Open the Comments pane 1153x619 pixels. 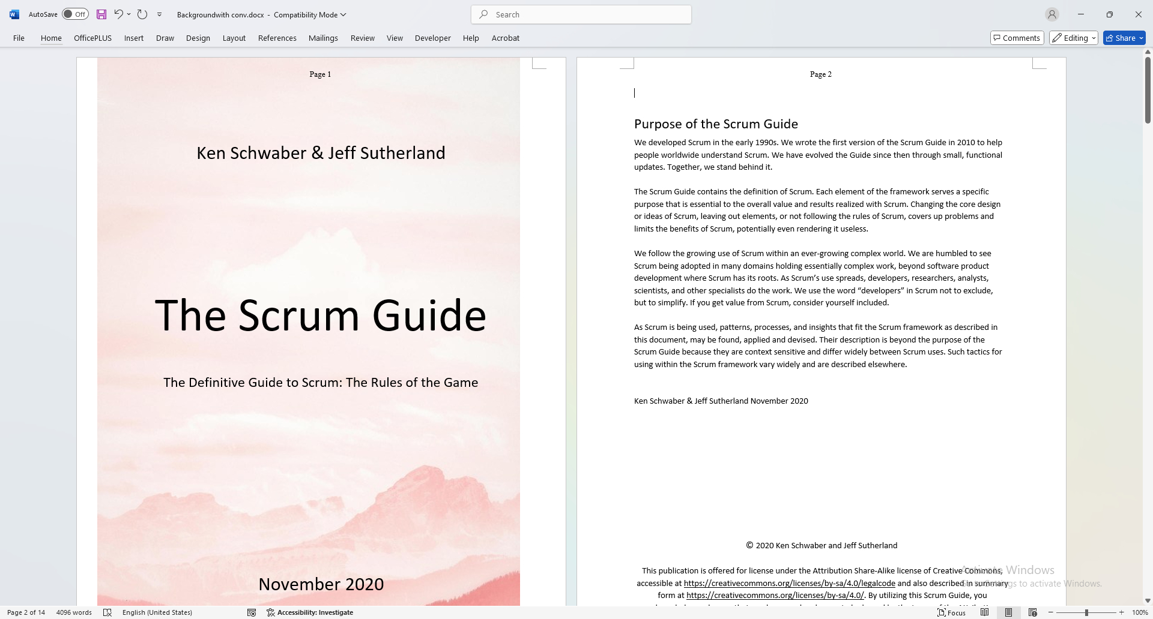click(x=1017, y=38)
